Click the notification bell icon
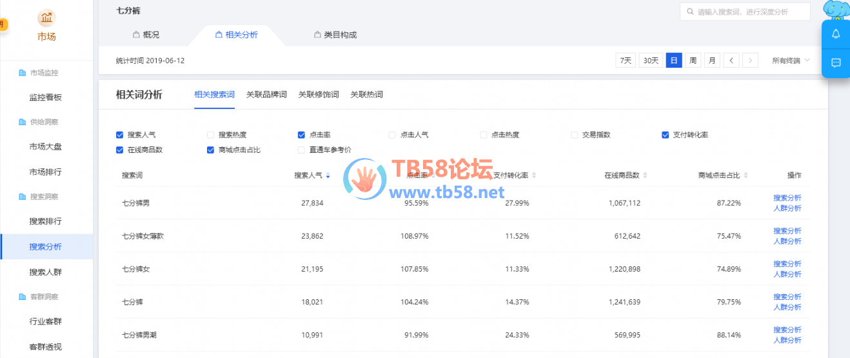This screenshot has width=850, height=358. 836,34
